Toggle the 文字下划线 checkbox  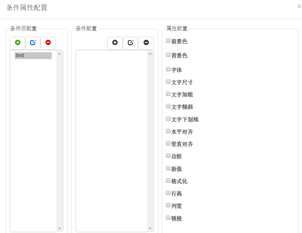168,119
